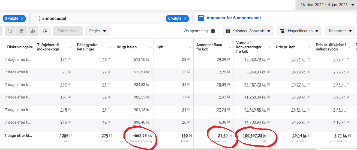Screen dimensions: 357x150
Task: Open the Rapporter dropdown
Action: click(x=340, y=31)
